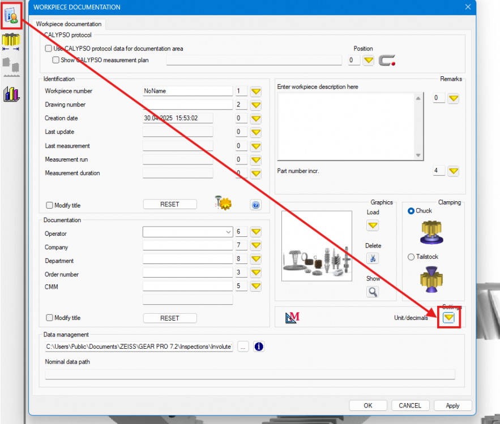Expand the Operator combo box
Screen dimensions: 500x424
point(228,232)
